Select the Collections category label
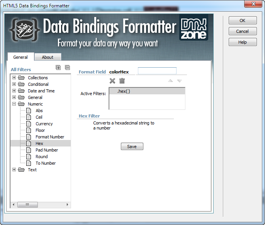Viewport: 265px width, 225px height. tap(38, 78)
